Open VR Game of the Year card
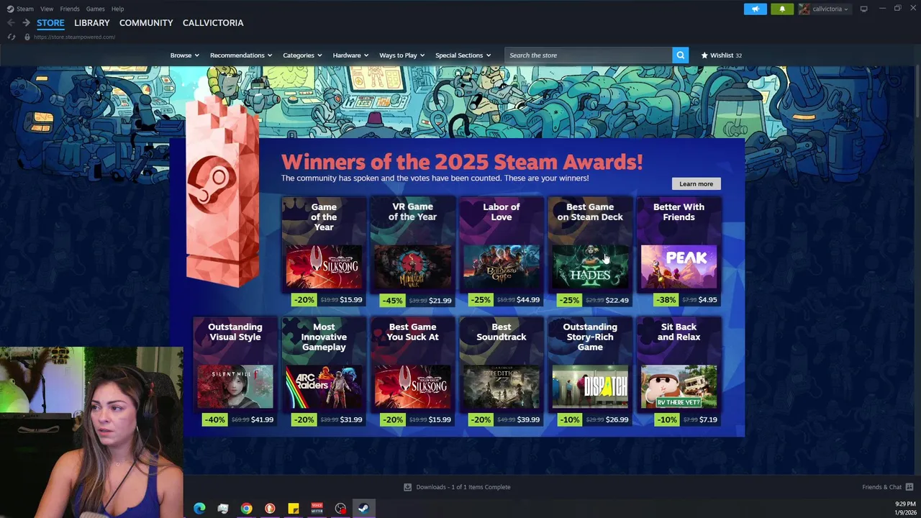This screenshot has width=921, height=518. (412, 253)
